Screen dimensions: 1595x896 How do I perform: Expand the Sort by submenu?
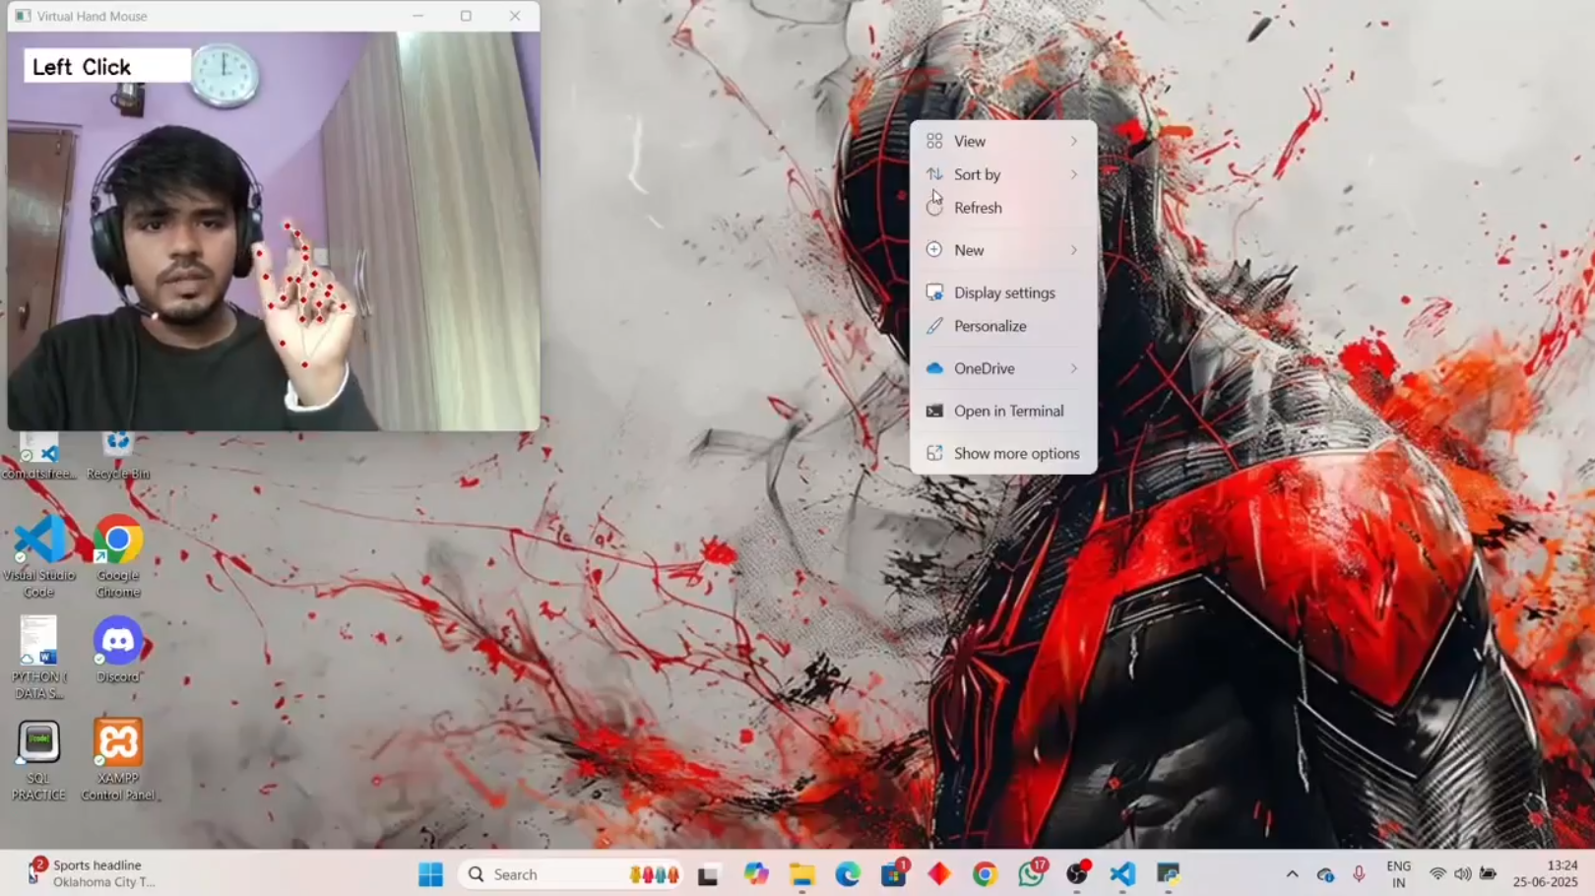pyautogui.click(x=1003, y=175)
